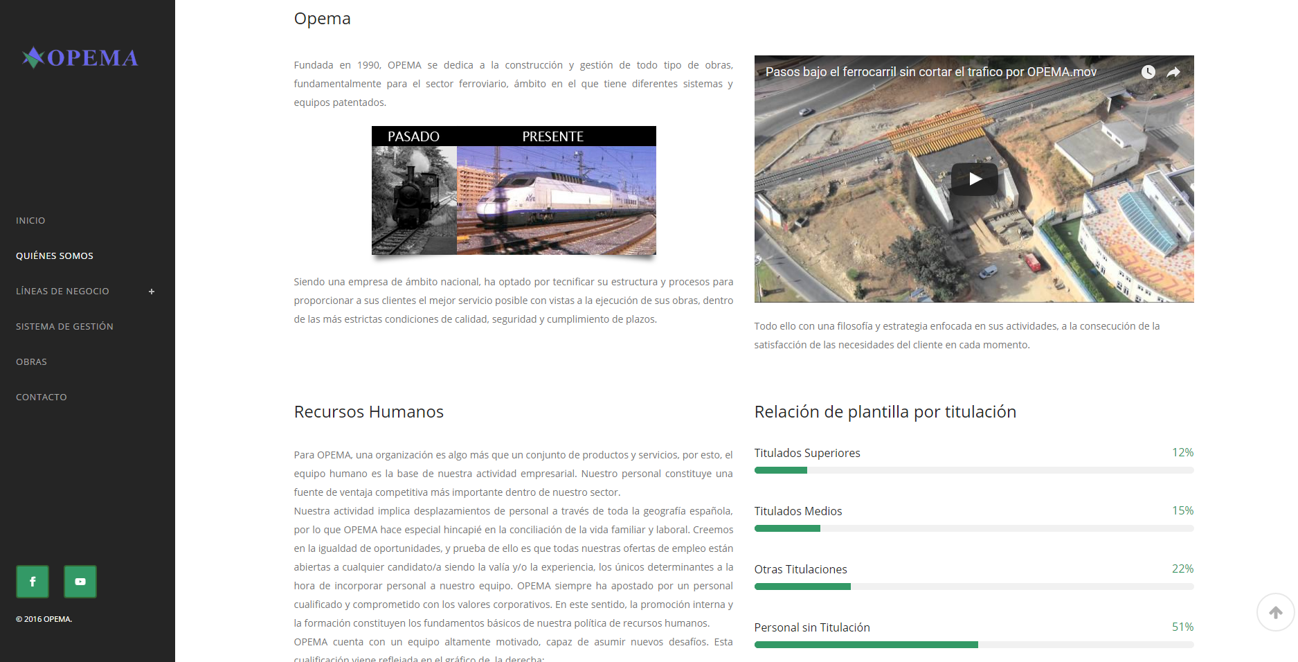The image size is (1298, 662).
Task: Click the Titulados Superiores label
Action: tap(807, 453)
